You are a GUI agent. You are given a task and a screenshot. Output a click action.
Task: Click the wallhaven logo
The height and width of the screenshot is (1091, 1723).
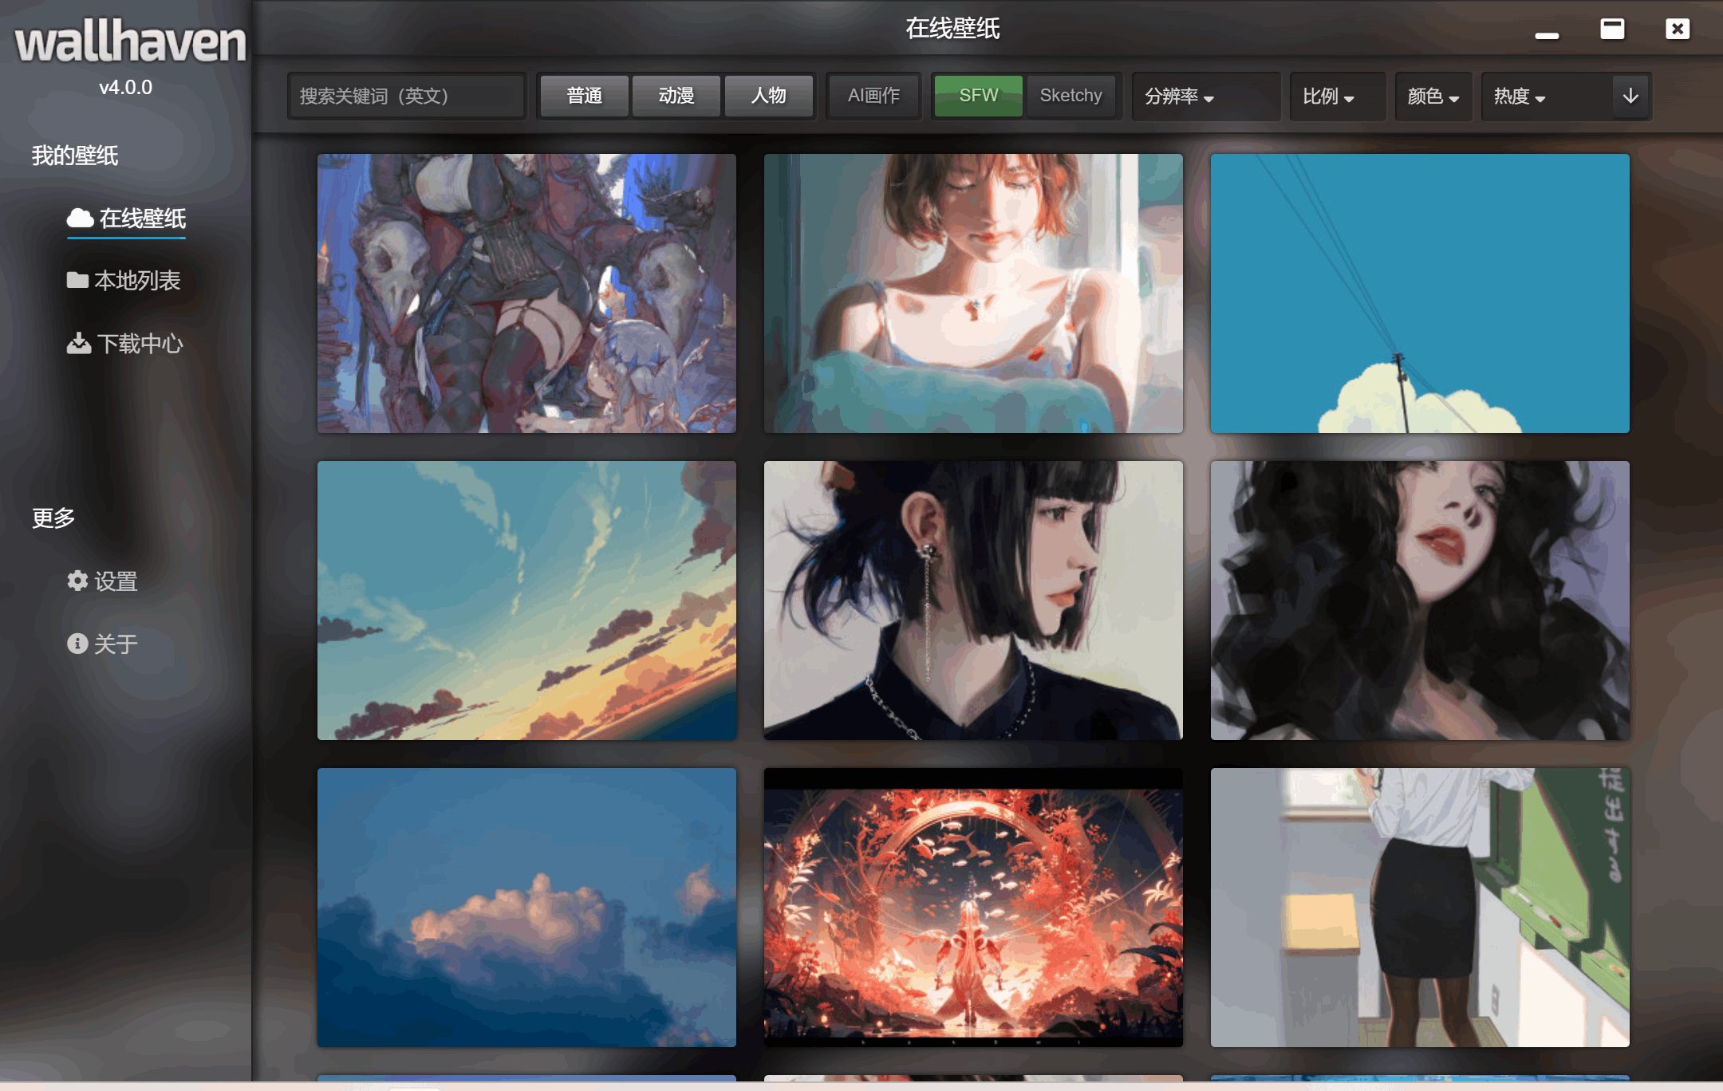(130, 41)
